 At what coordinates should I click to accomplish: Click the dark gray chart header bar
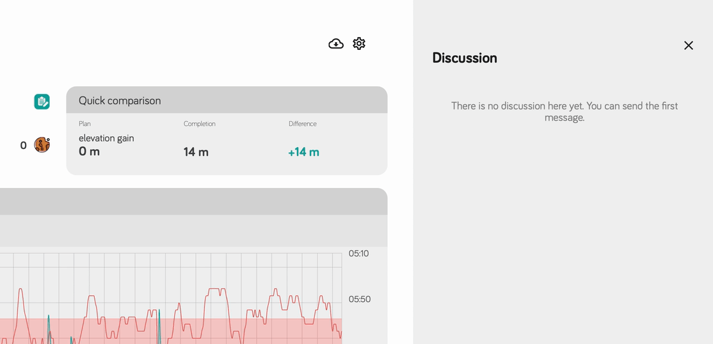point(192,201)
